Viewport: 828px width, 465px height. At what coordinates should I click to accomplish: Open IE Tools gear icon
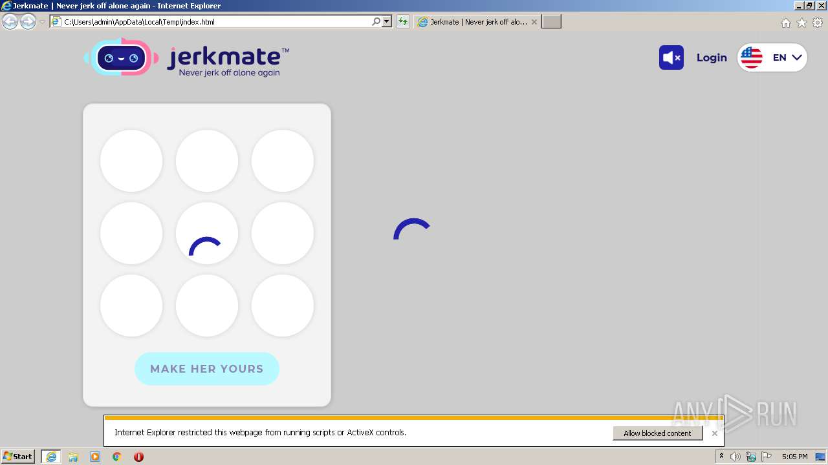pos(818,23)
